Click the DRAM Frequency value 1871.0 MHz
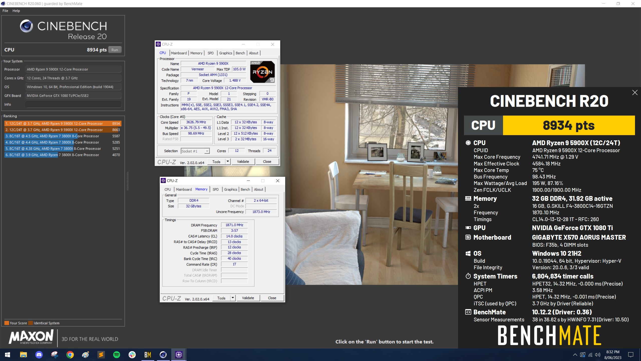 tap(234, 225)
